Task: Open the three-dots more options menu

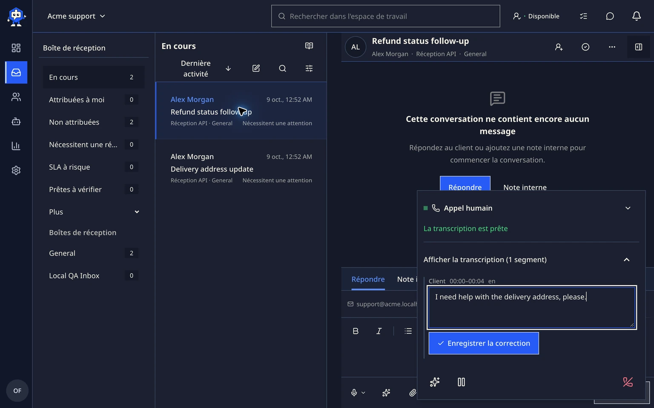Action: 612,47
